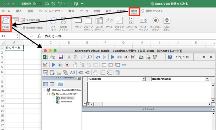Toggle Folders view in the project panel
This screenshot has width=216, height=130.
(x=60, y=84)
